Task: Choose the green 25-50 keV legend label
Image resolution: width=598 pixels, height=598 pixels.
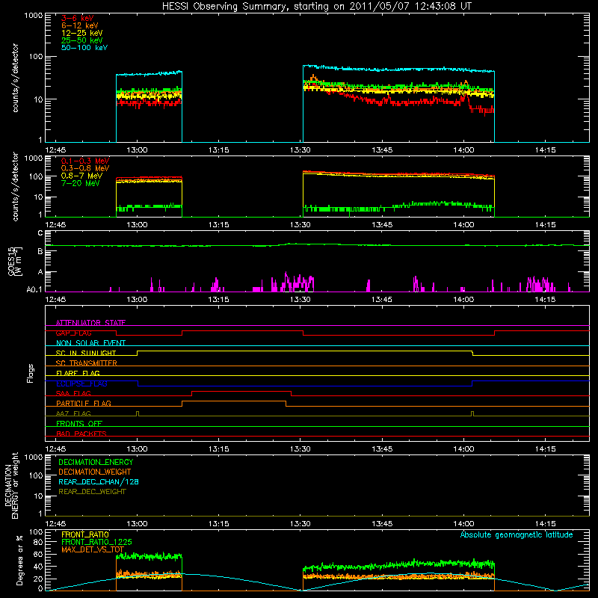Action: coord(81,40)
